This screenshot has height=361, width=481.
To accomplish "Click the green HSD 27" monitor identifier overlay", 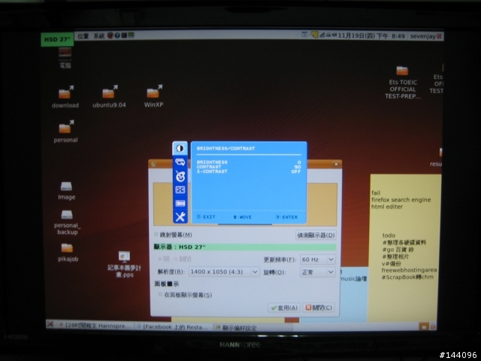I will [57, 39].
